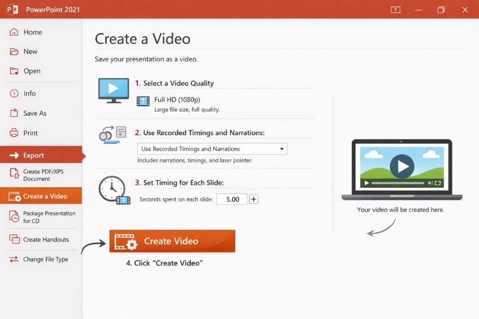
Task: Click the laptop video preview illustration
Action: [402, 168]
